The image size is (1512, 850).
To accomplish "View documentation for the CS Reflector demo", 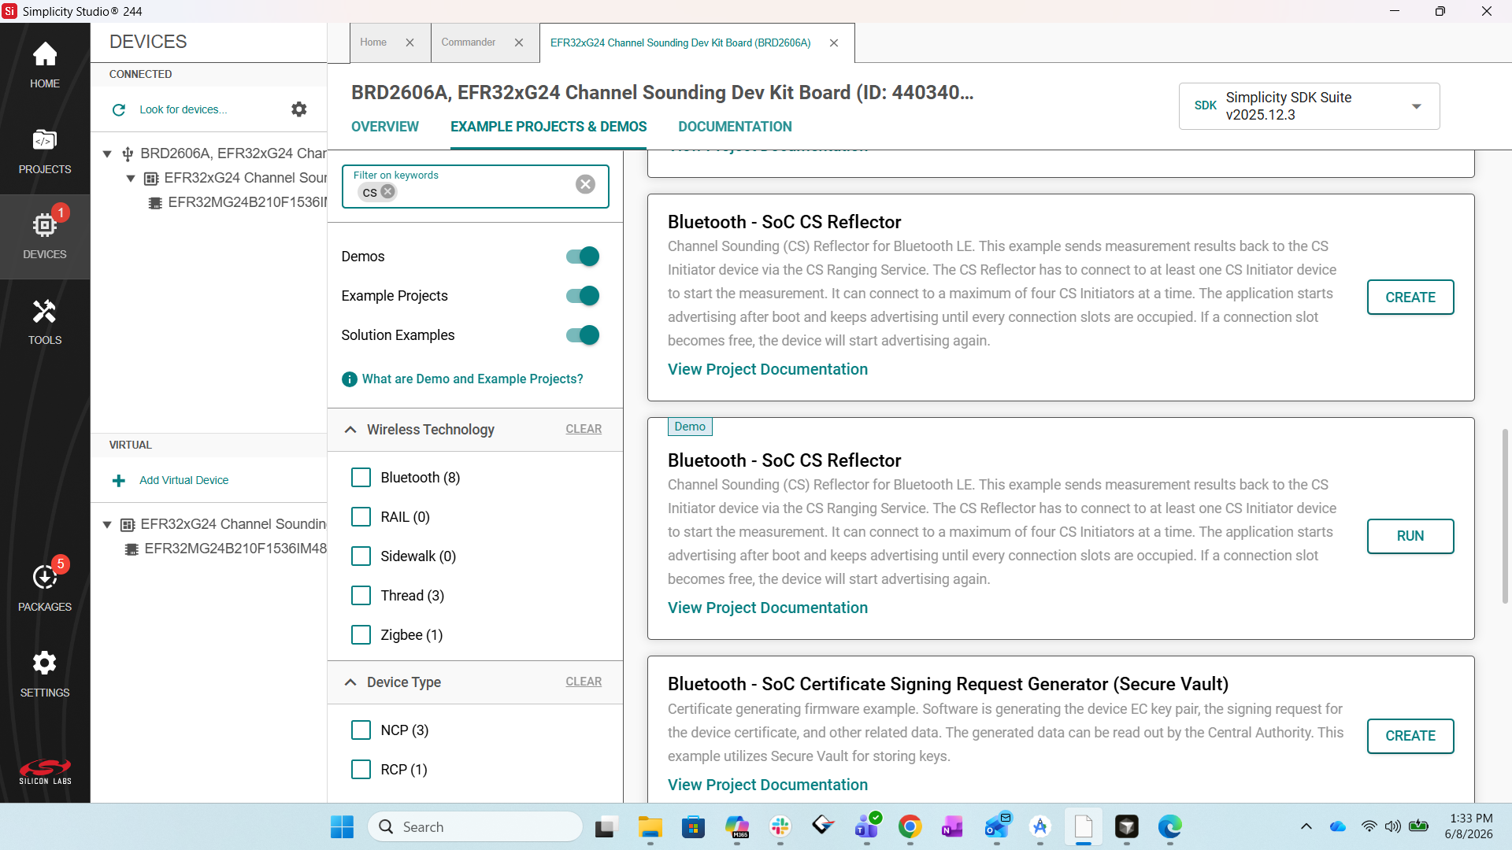I will (x=767, y=608).
